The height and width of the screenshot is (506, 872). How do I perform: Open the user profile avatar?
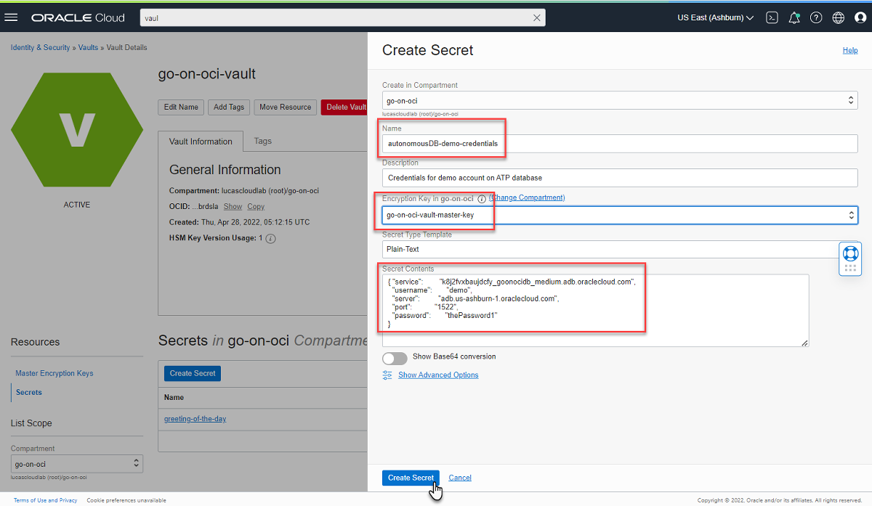(860, 17)
